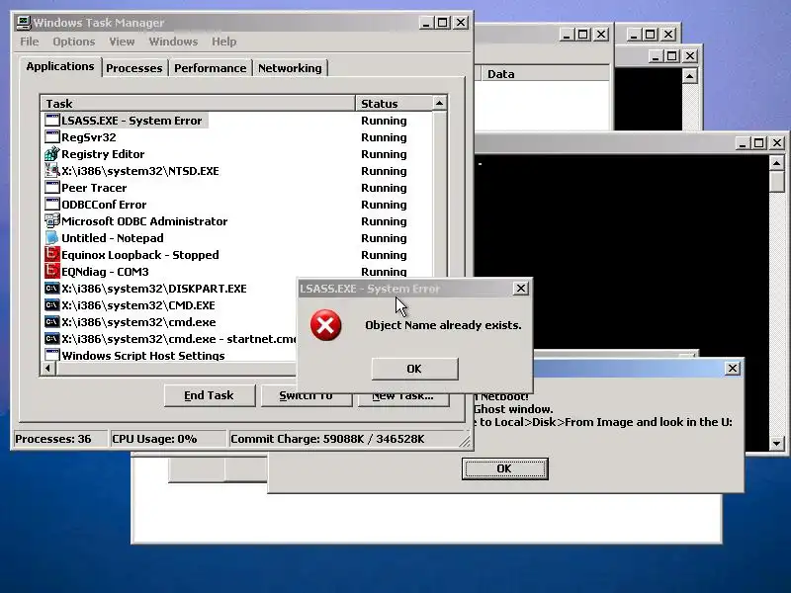Click the RegSvr32 task icon

point(52,136)
